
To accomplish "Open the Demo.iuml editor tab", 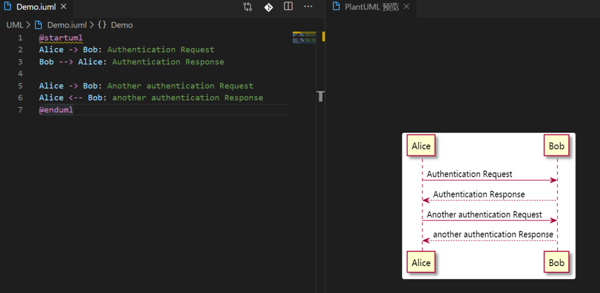I will click(x=36, y=6).
